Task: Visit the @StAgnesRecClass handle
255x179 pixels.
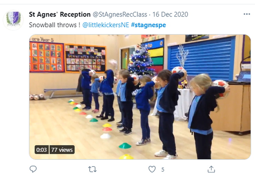Action: tap(120, 14)
